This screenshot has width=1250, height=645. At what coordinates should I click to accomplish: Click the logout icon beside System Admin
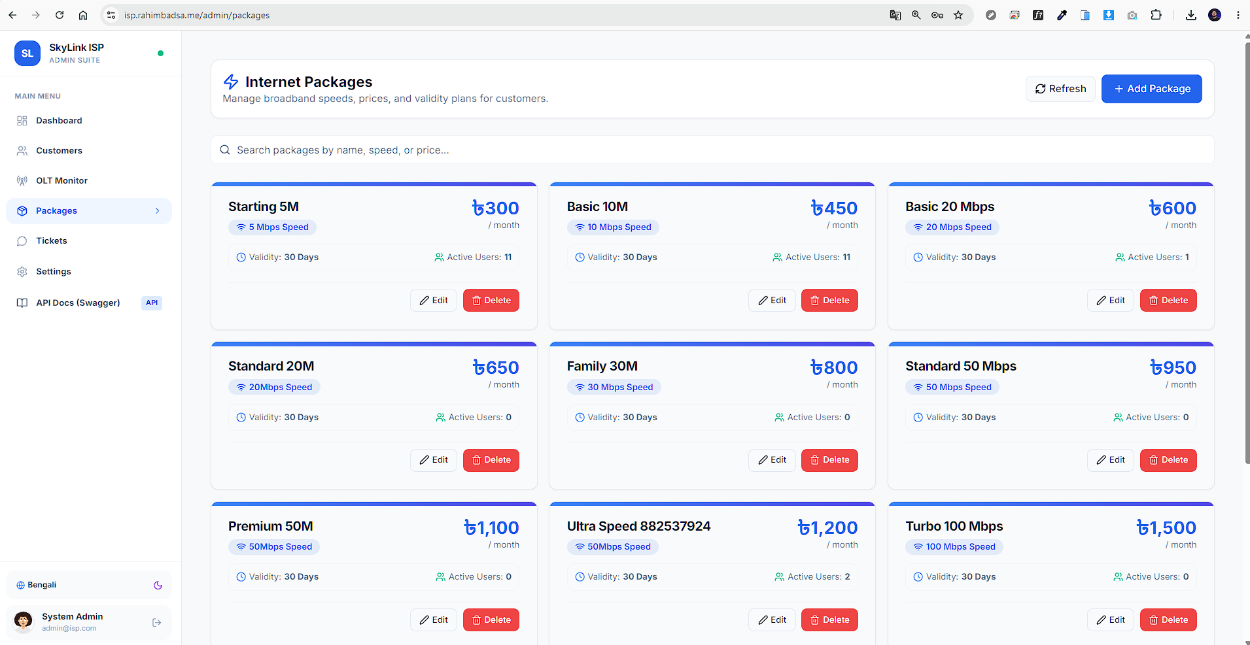[156, 623]
